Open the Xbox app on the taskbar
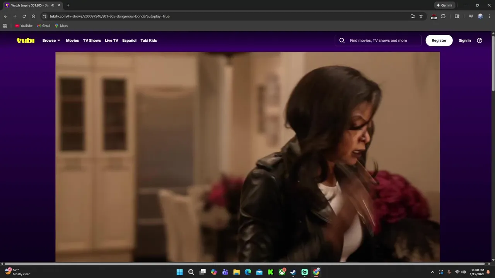This screenshot has height=278, width=495. pos(282,272)
